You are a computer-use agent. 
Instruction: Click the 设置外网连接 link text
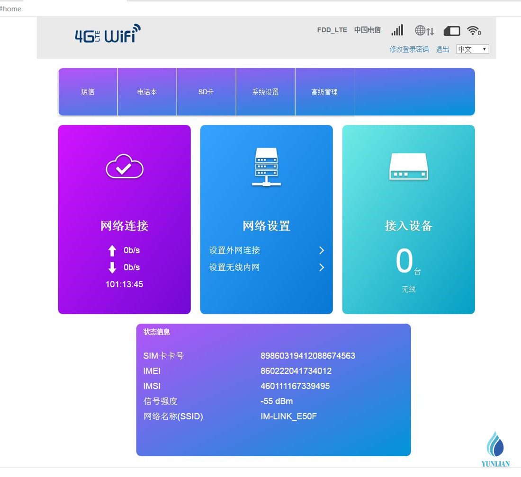234,250
